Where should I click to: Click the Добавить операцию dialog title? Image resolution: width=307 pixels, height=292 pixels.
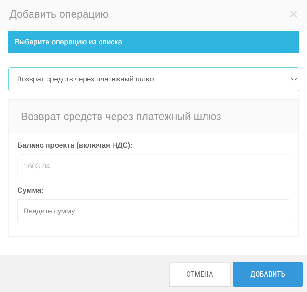(59, 14)
